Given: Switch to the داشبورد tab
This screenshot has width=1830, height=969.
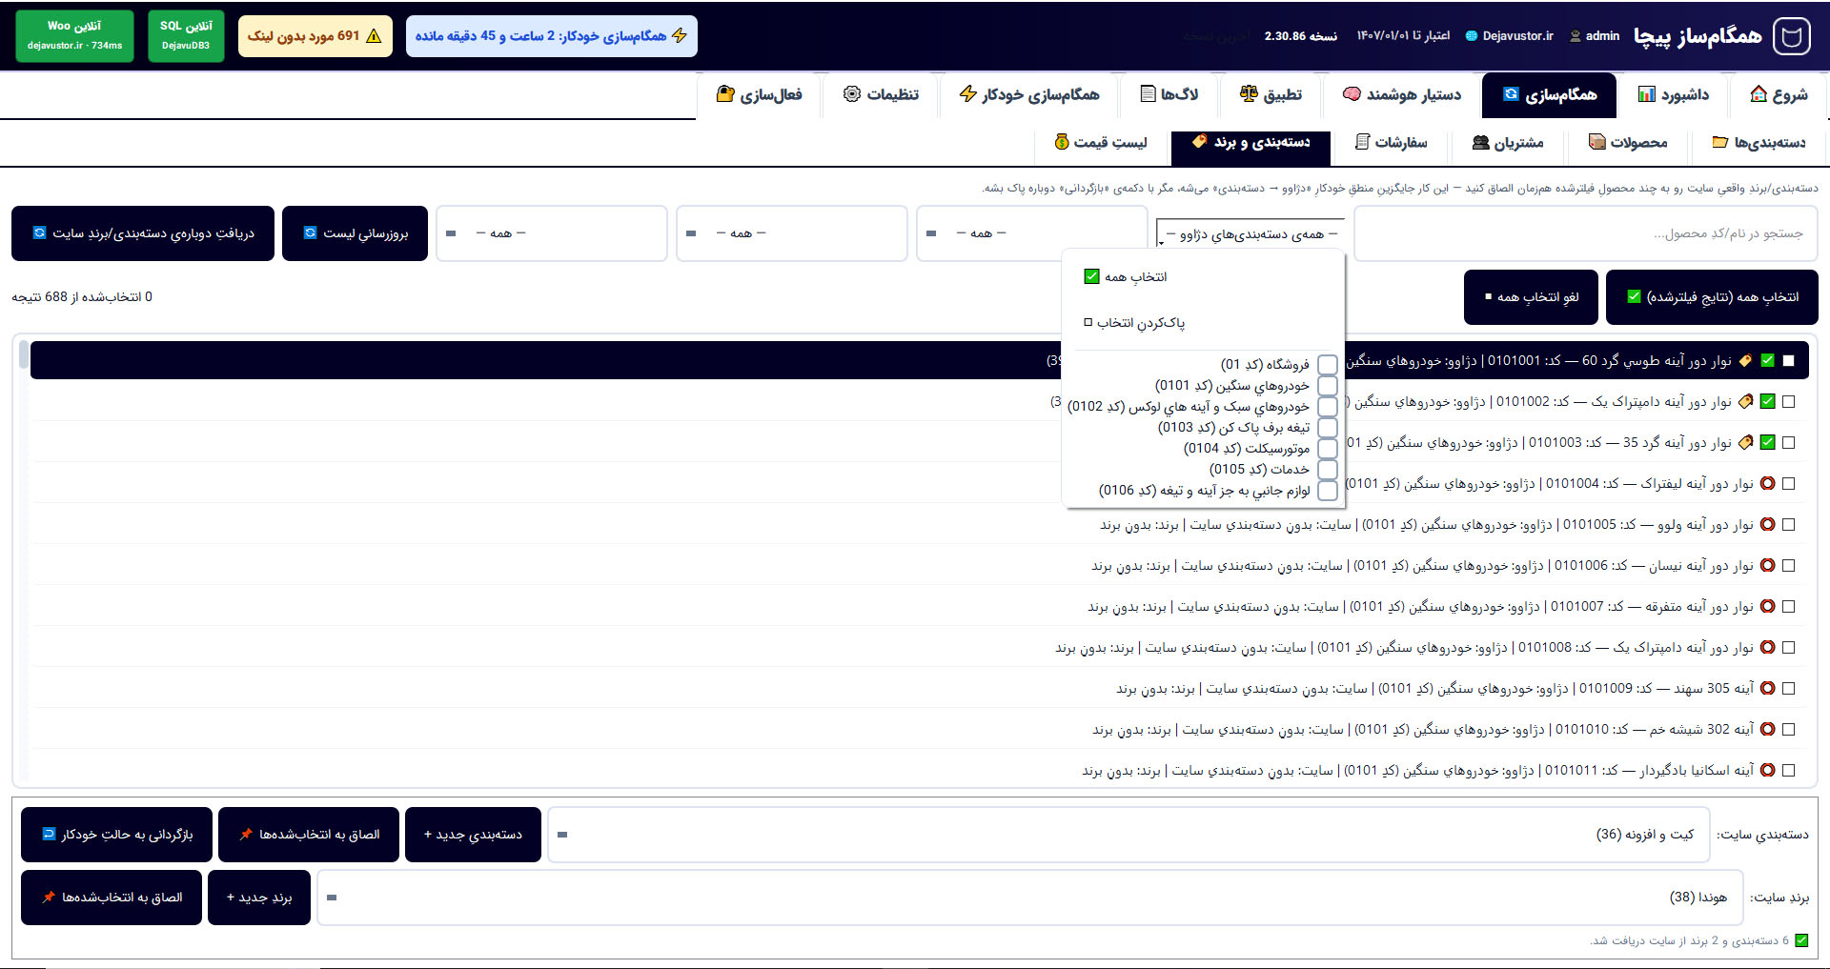Looking at the screenshot, I should [1674, 94].
